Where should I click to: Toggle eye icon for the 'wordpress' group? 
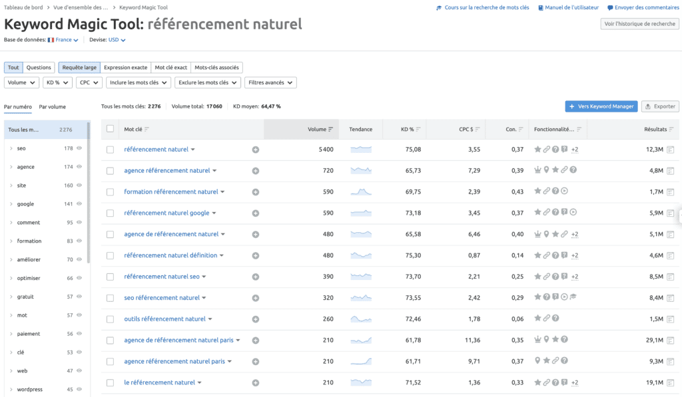[79, 389]
